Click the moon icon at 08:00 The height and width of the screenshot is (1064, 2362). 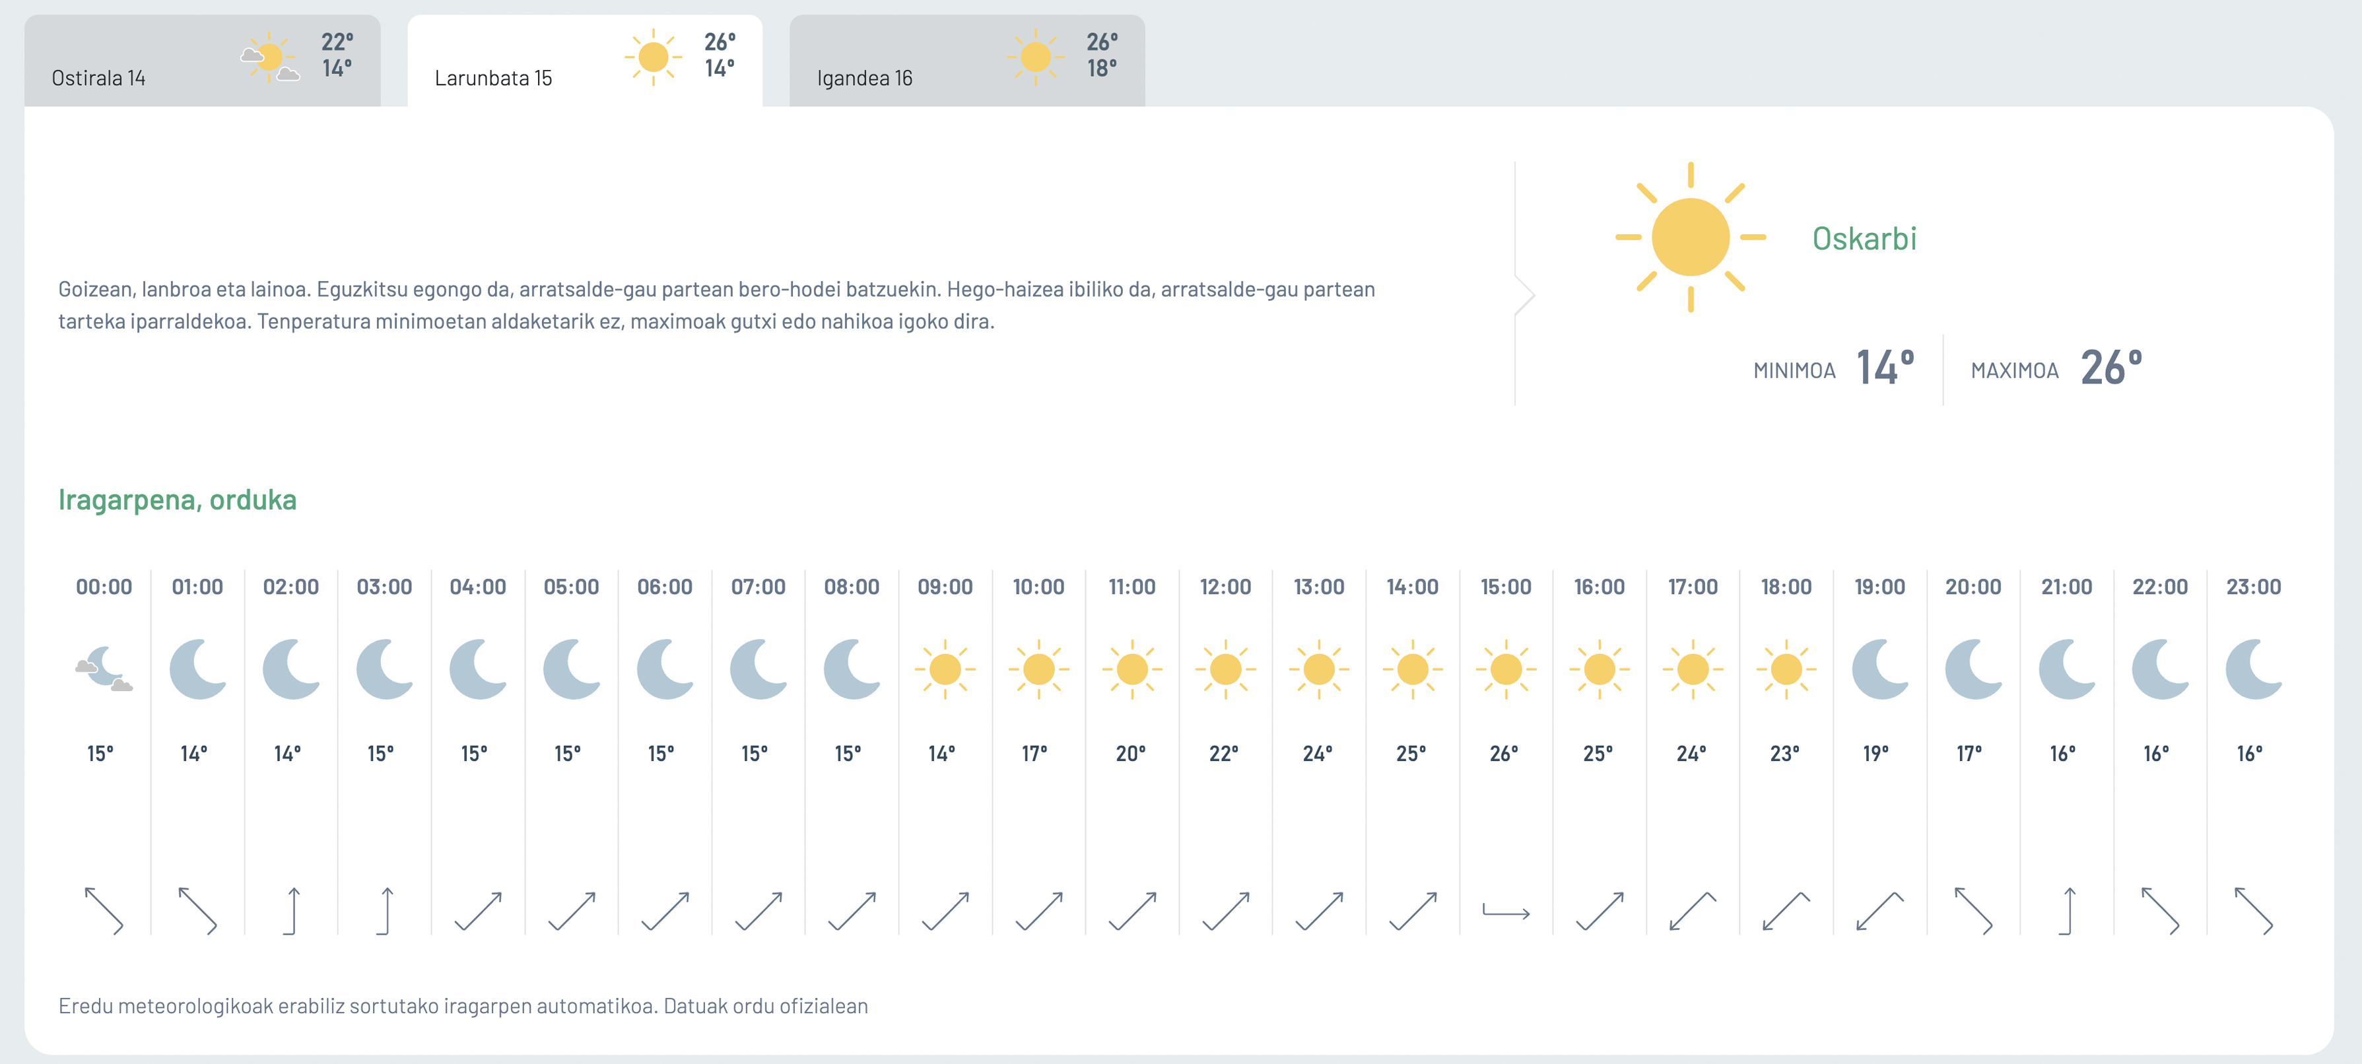click(x=852, y=669)
